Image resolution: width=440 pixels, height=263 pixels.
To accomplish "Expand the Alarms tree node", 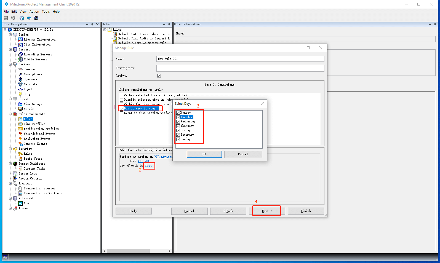I will [x=10, y=208].
